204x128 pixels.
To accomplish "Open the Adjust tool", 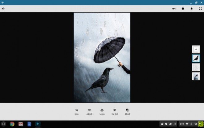I will [x=89, y=111].
